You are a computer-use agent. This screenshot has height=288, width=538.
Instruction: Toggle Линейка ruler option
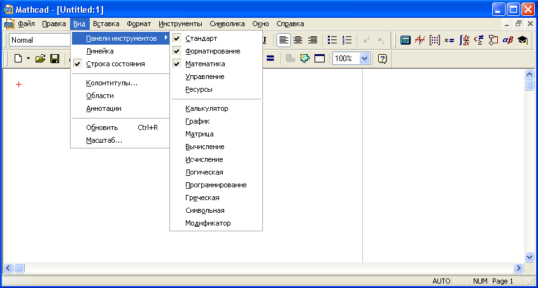coord(121,51)
